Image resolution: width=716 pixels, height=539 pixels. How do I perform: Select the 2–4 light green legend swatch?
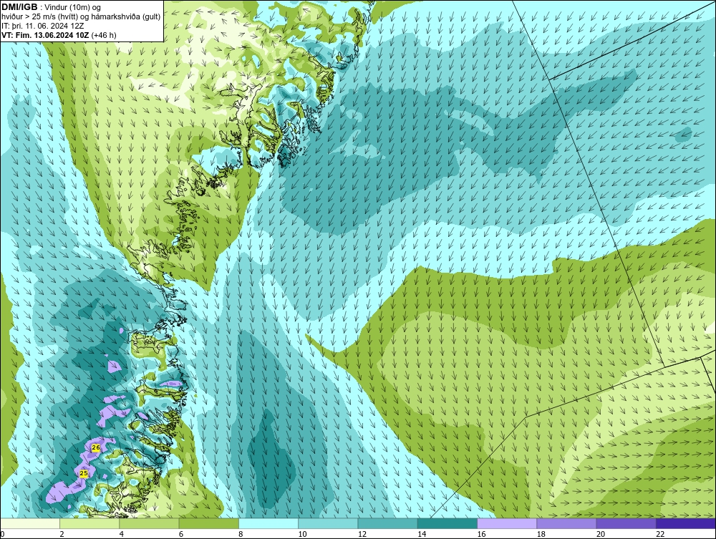tap(89, 523)
